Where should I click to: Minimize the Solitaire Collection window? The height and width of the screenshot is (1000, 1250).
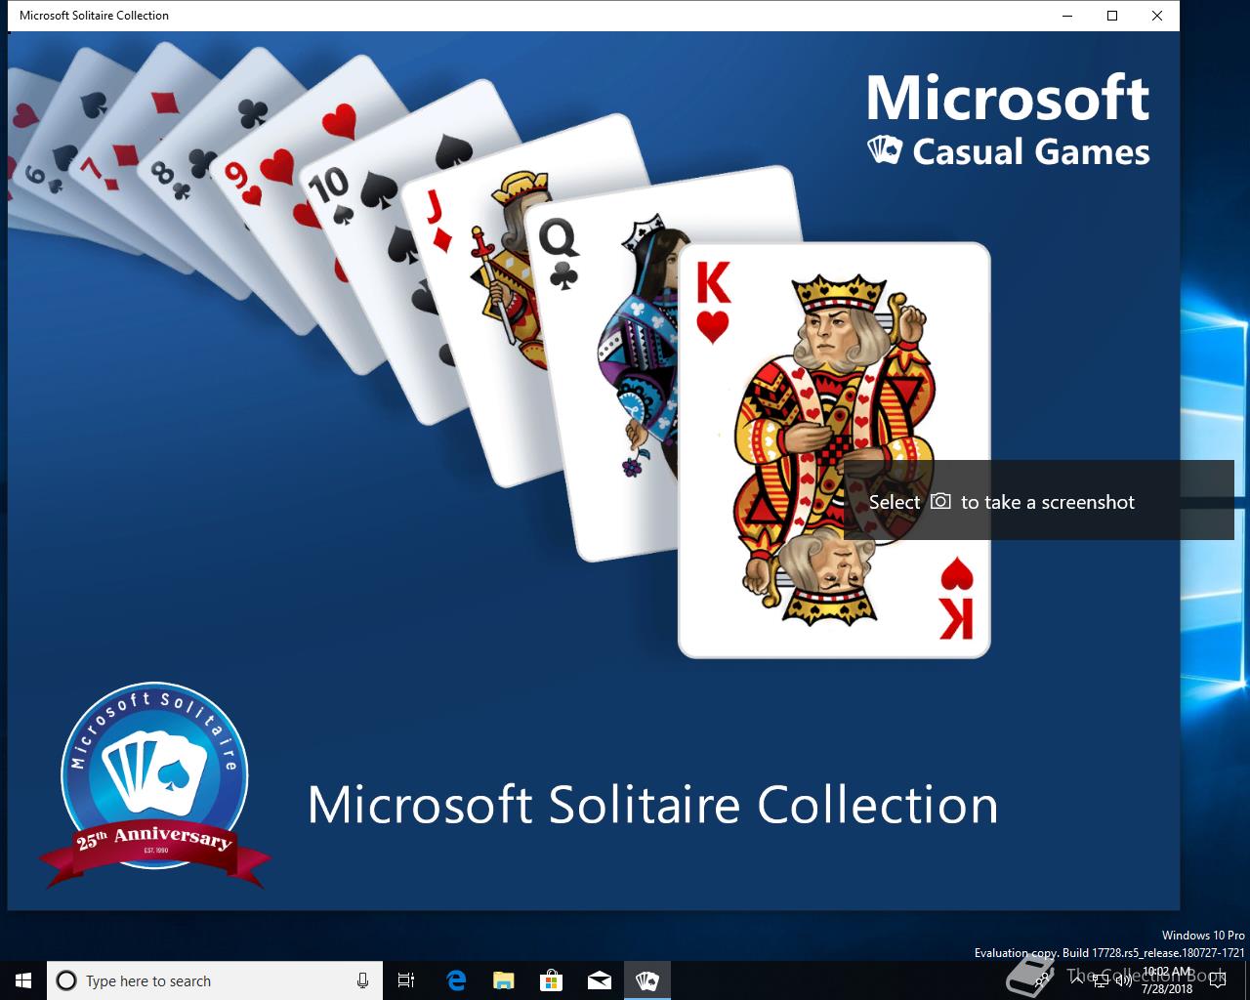[1067, 16]
